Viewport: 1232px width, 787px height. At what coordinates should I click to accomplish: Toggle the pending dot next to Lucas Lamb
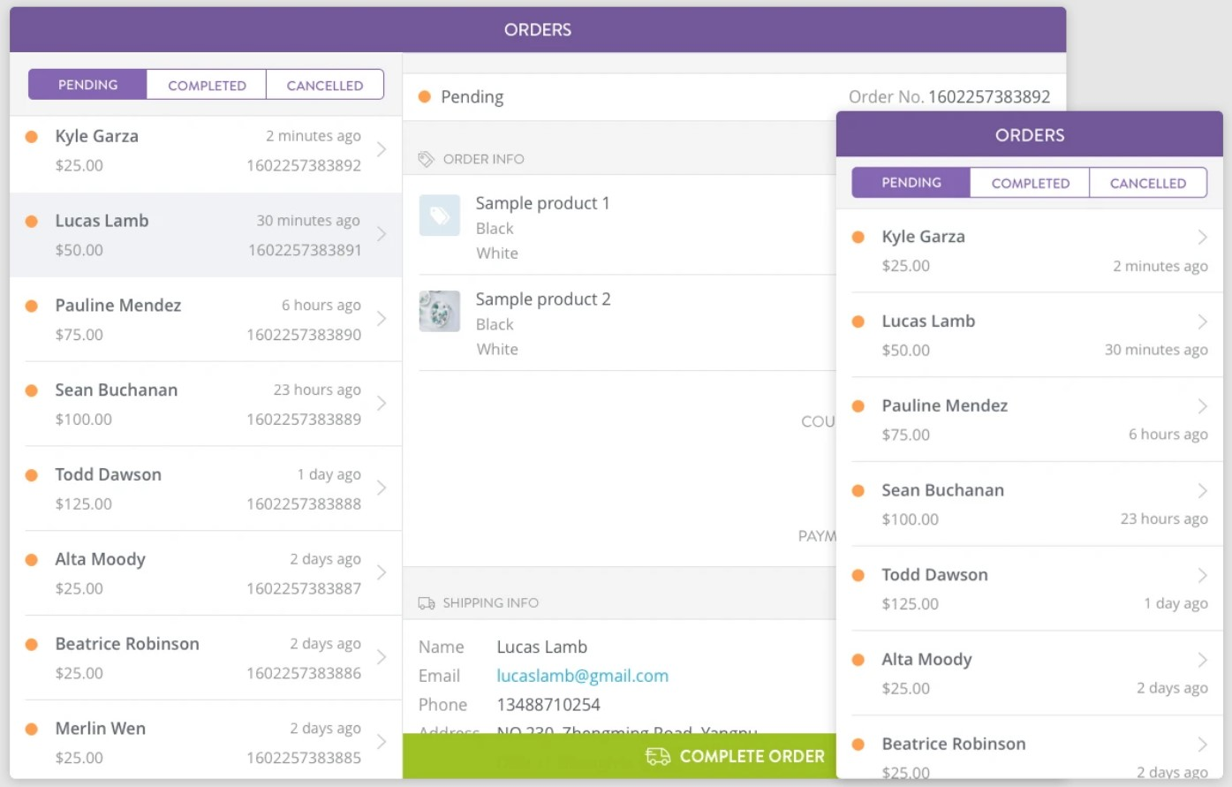33,221
